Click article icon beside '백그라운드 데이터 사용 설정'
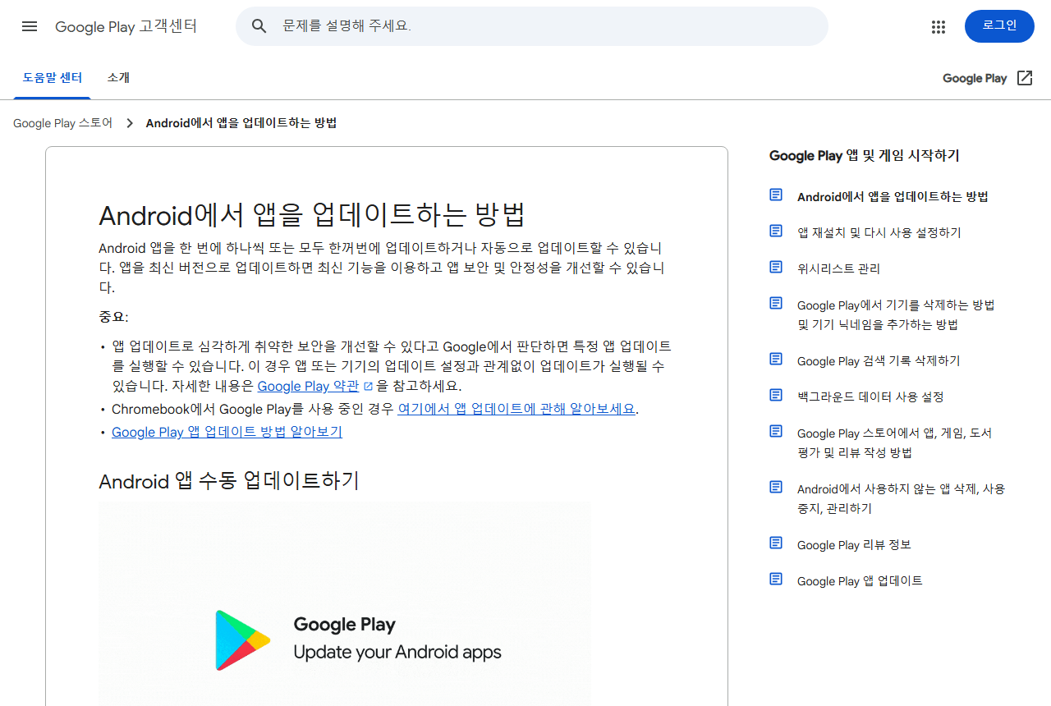Viewport: 1051px width, 706px height. (776, 395)
